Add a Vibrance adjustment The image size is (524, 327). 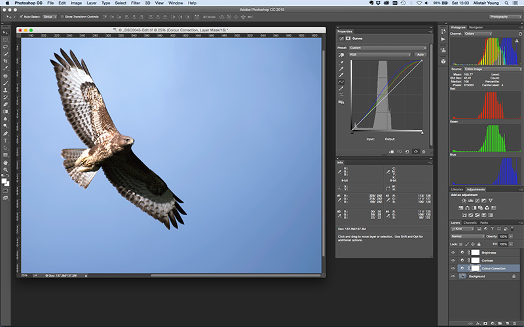pos(490,201)
